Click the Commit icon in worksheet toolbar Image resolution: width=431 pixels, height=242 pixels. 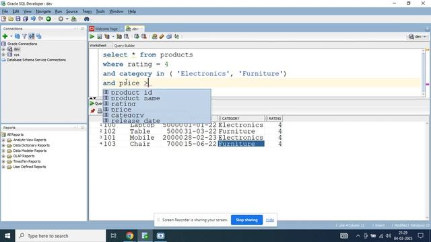point(137,36)
